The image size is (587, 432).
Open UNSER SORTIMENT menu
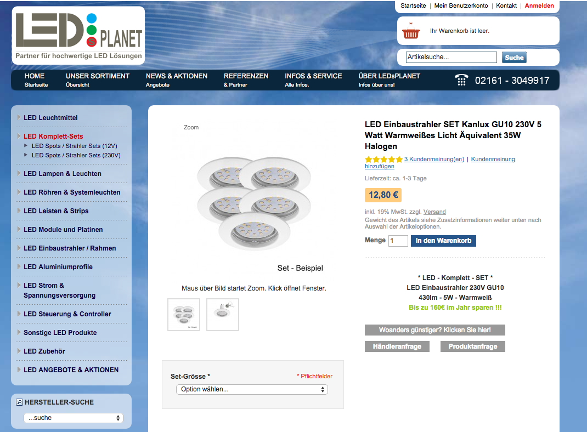pyautogui.click(x=97, y=80)
